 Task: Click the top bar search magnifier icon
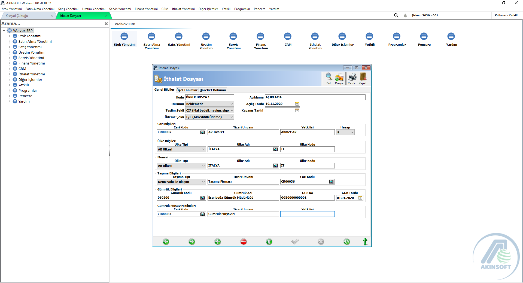coord(396,16)
